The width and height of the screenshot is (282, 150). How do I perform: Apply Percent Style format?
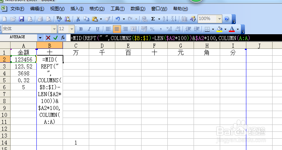tap(152, 29)
